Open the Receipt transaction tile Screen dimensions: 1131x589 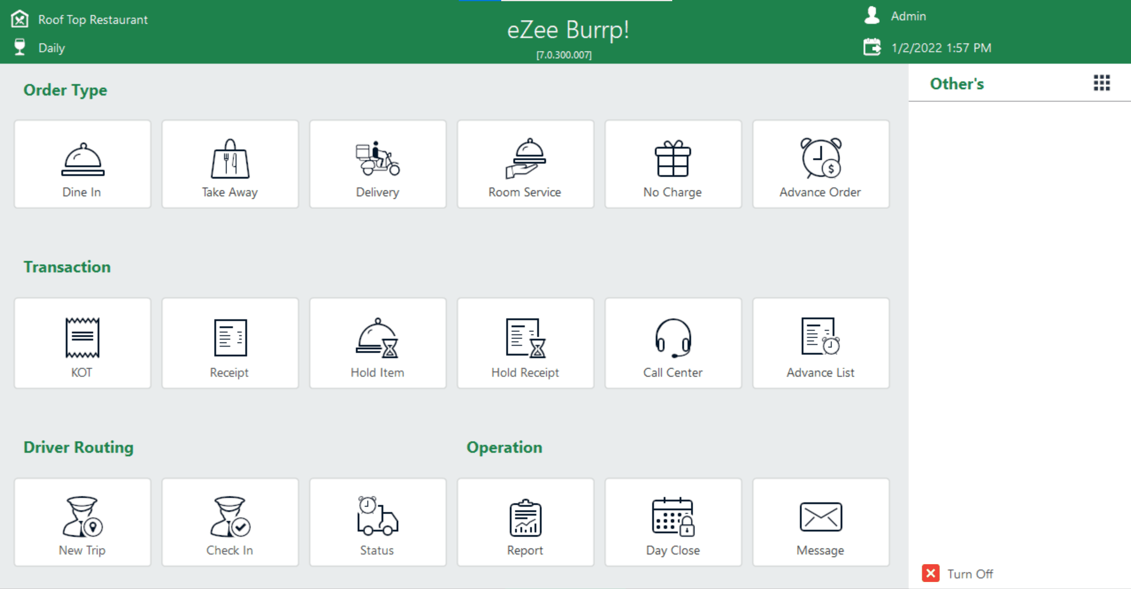click(230, 343)
